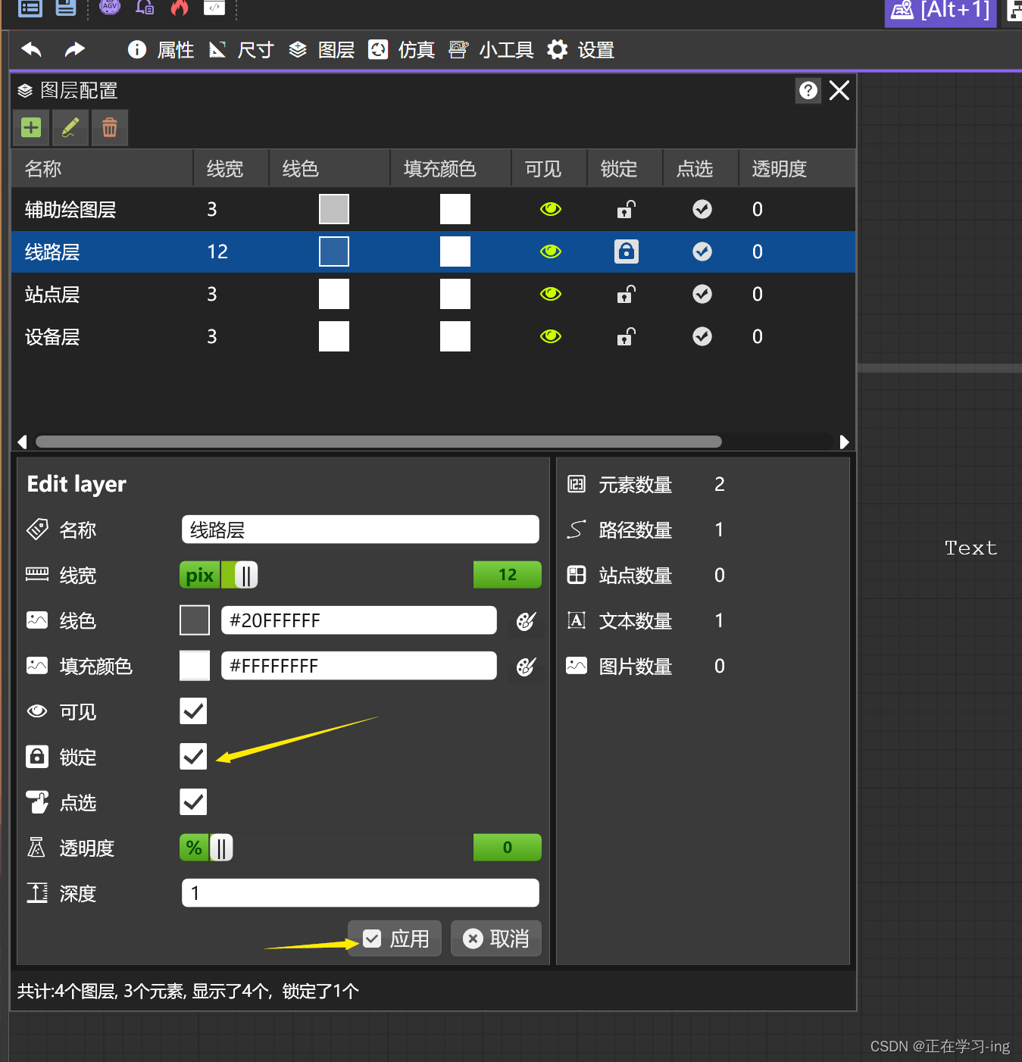Uncheck the 点选 checkbox in Edit layer

tap(193, 802)
